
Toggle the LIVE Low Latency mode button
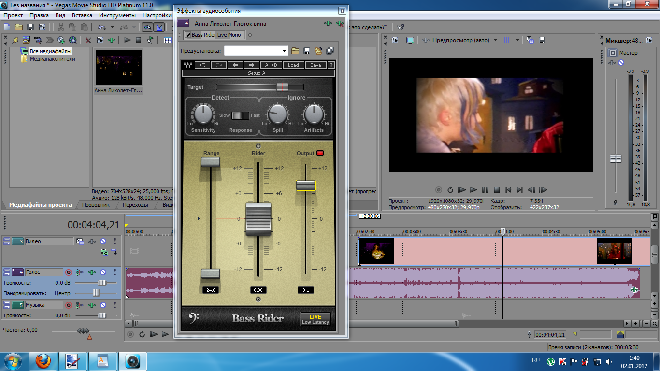pos(316,319)
